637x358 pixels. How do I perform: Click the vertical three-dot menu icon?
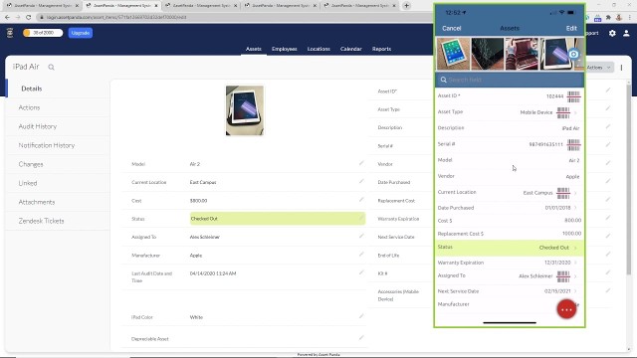621,68
